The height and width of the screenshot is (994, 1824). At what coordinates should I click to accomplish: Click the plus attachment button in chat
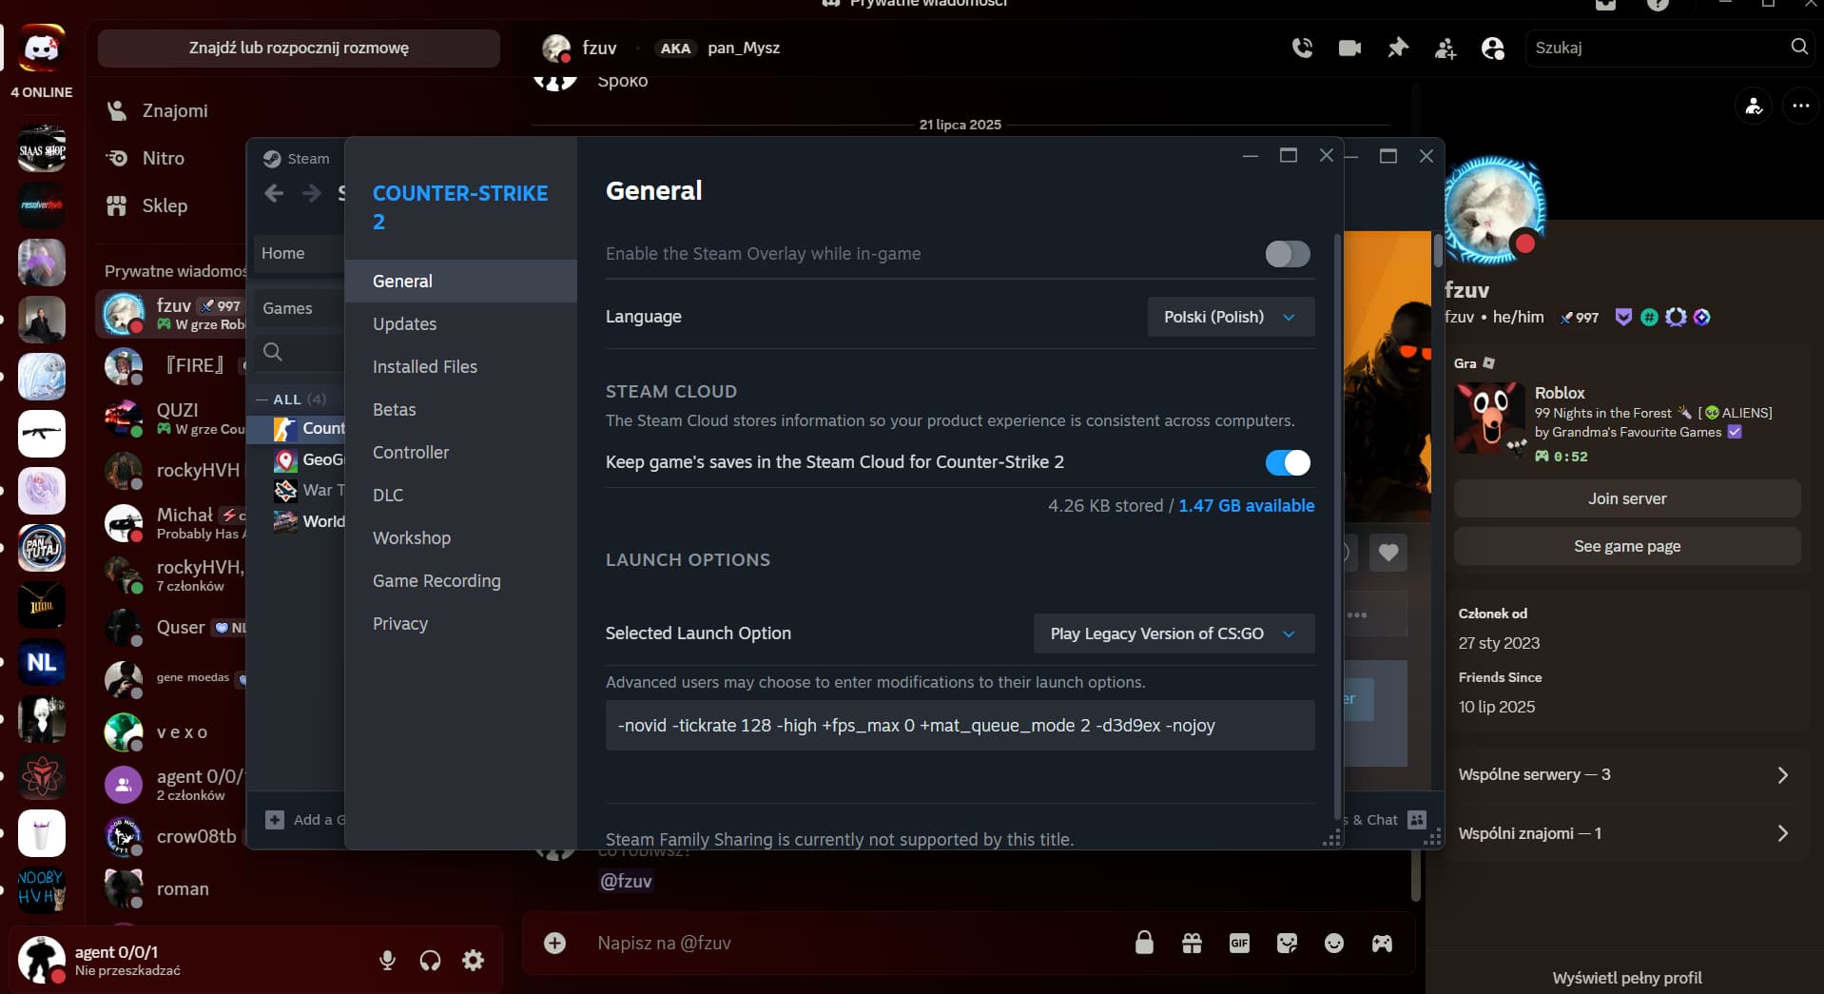(554, 943)
